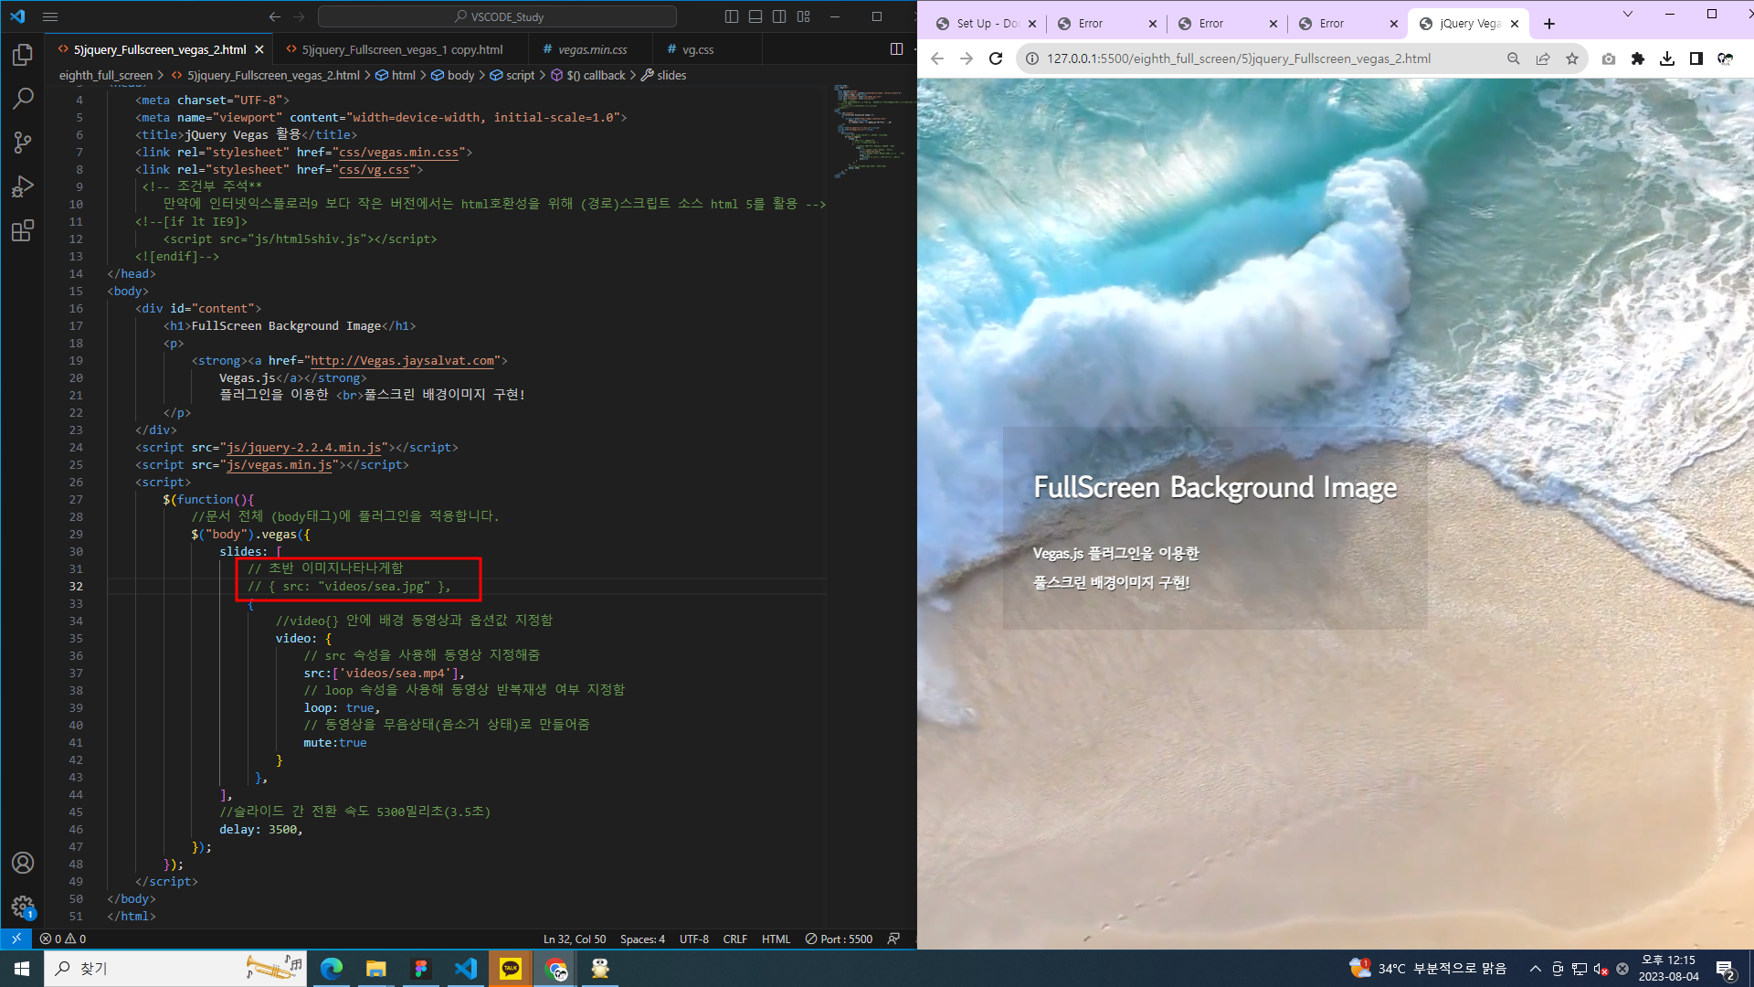Click split editor right icon

click(896, 49)
